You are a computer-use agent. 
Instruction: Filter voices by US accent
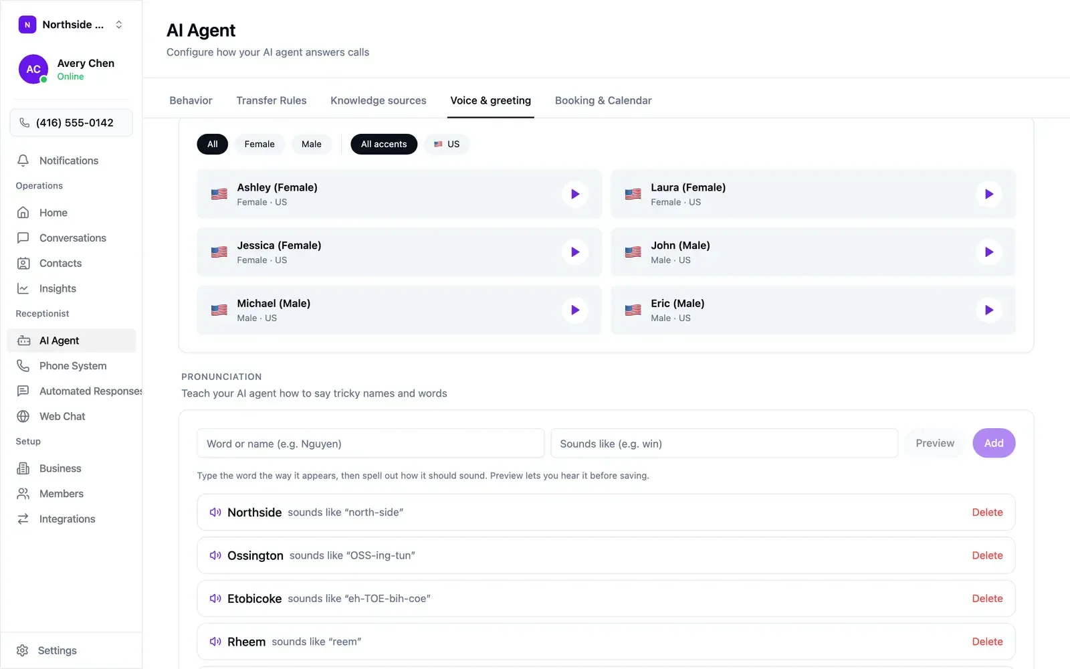tap(447, 144)
